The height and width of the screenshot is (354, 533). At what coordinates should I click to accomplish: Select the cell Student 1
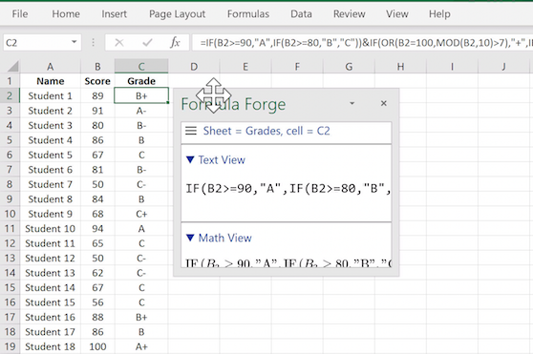point(51,95)
